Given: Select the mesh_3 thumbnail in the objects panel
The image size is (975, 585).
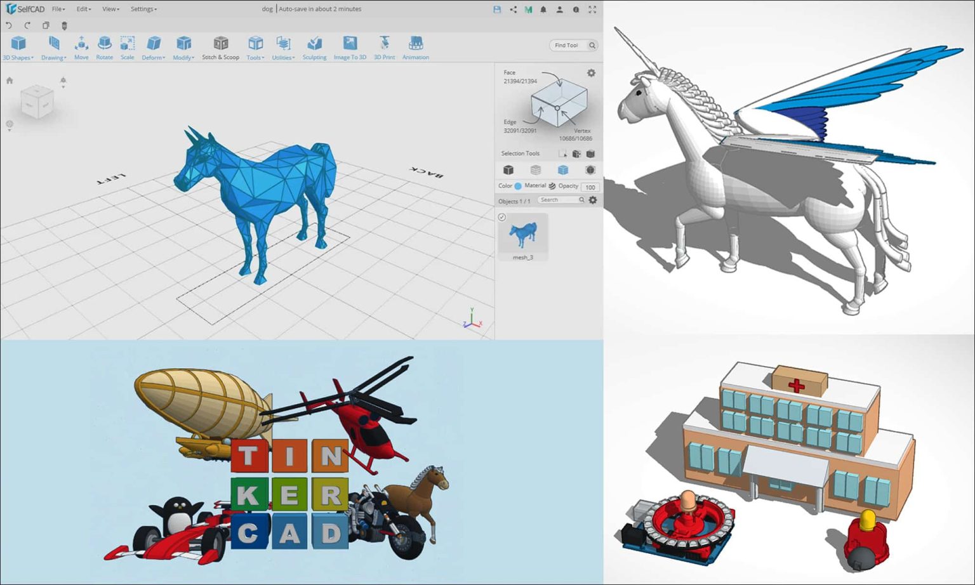Looking at the screenshot, I should pyautogui.click(x=522, y=235).
